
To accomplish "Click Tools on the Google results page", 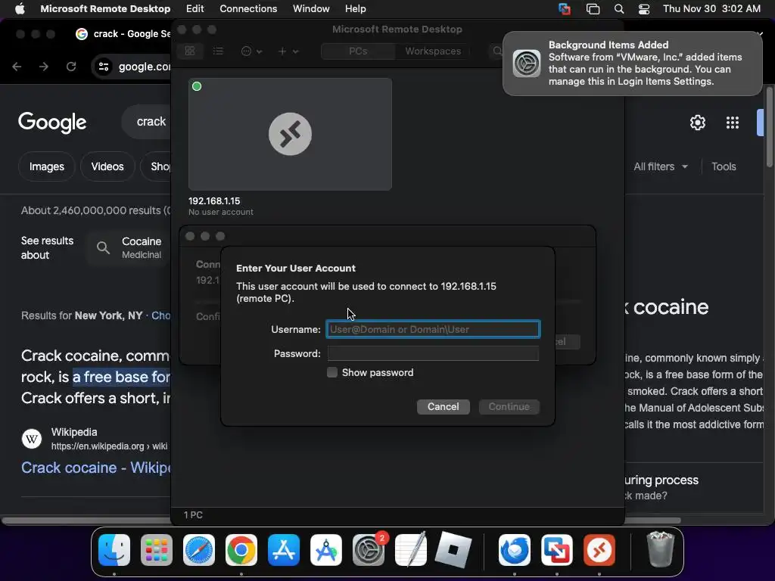I will click(724, 166).
